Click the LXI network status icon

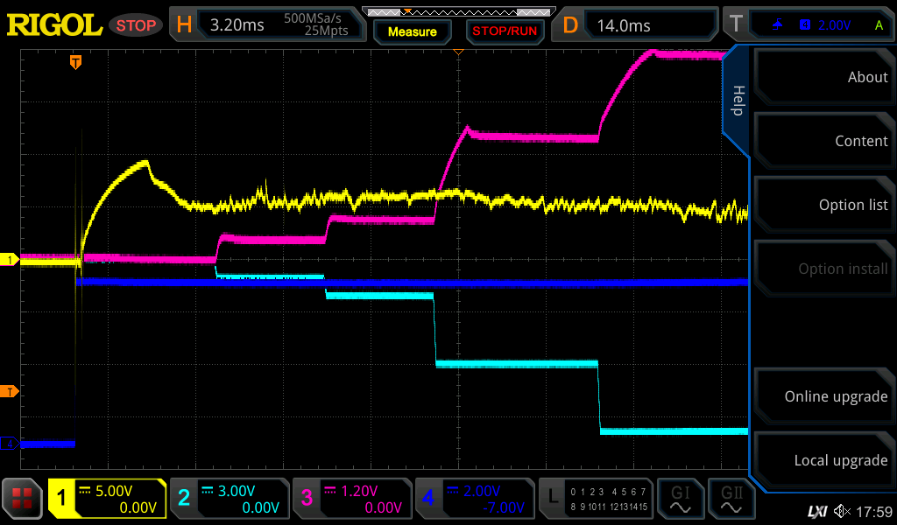pos(816,511)
